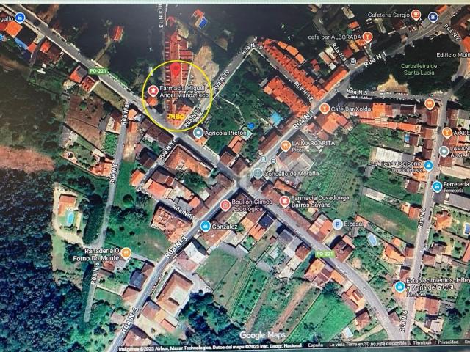Viewport: 470px width, 352px height.
Task: Click Establecimientos J. Rey almacén icon
Action: click(x=399, y=287)
